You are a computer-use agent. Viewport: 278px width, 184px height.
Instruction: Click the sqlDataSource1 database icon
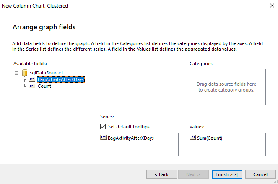[25, 73]
